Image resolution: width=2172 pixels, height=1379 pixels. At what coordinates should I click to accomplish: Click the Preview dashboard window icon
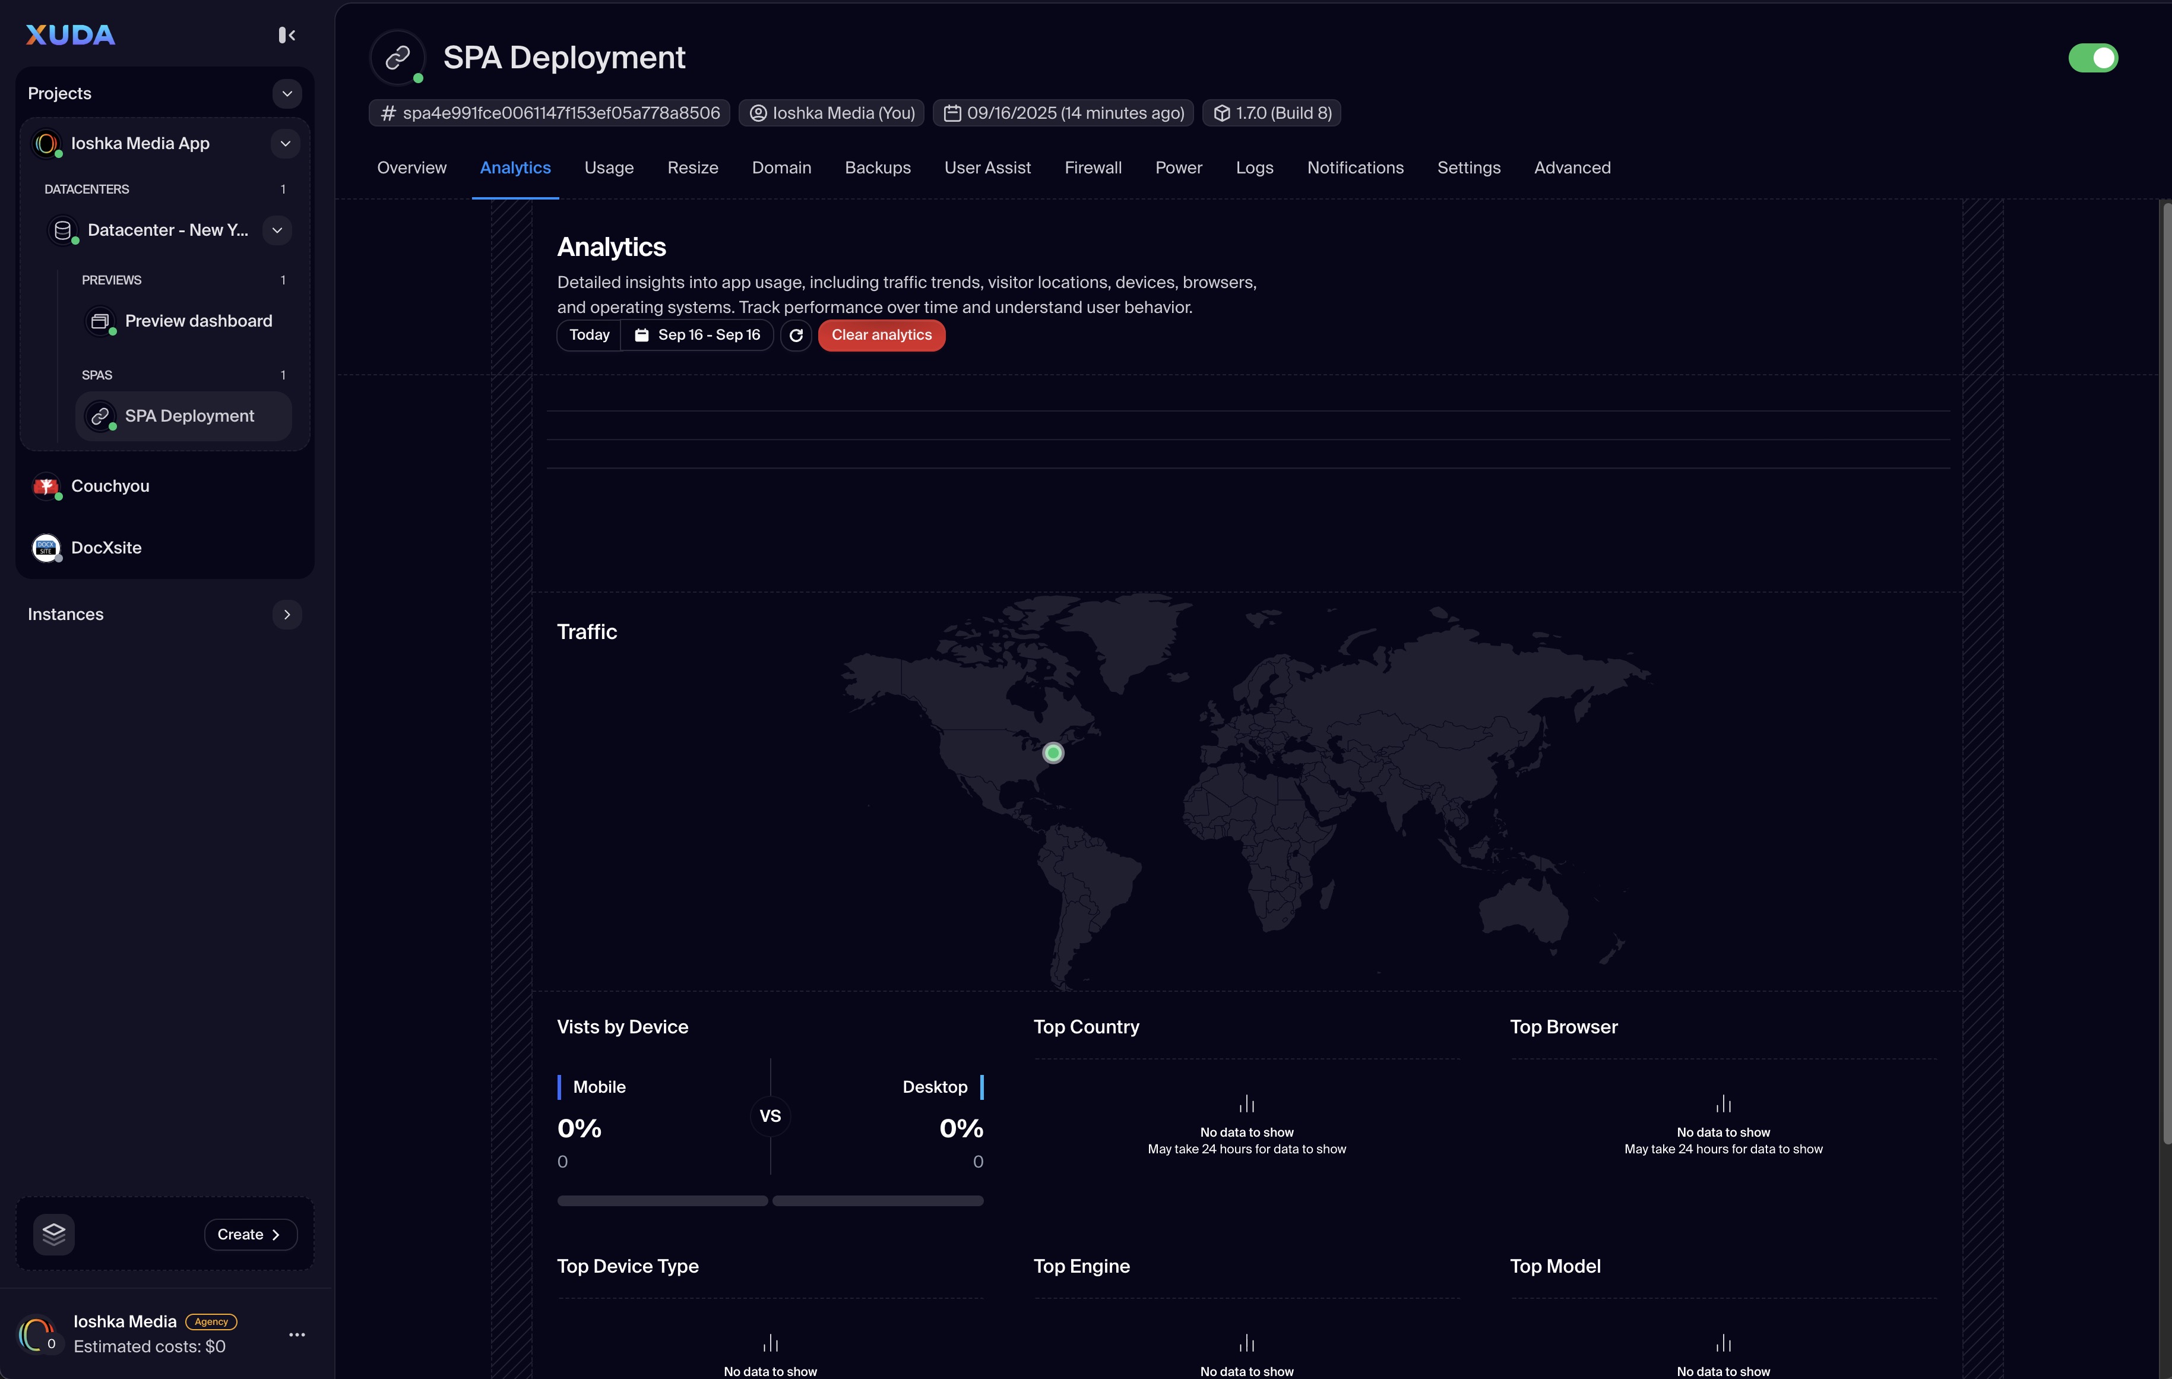[100, 321]
